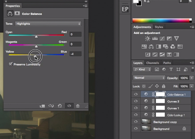
Task: Select the layer mask icon in Properties
Action: tap(17, 13)
